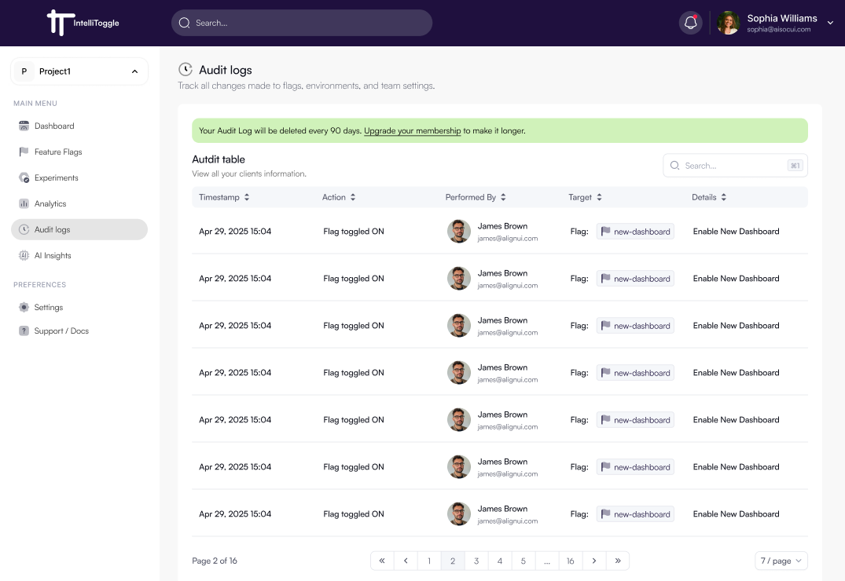Open AI Insights from the sidebar
Screen dimensions: 845x581
coord(53,255)
